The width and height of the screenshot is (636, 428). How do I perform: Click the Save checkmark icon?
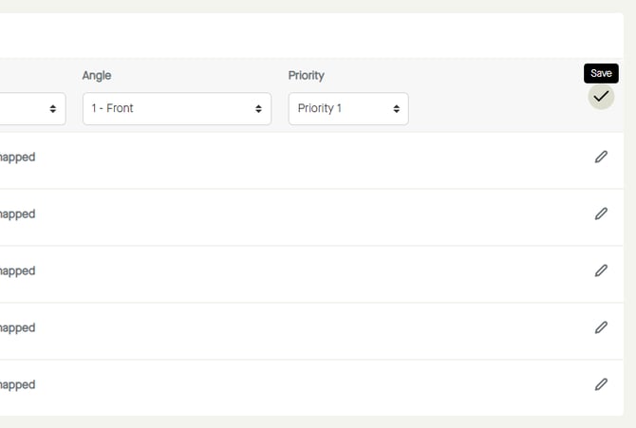click(601, 97)
